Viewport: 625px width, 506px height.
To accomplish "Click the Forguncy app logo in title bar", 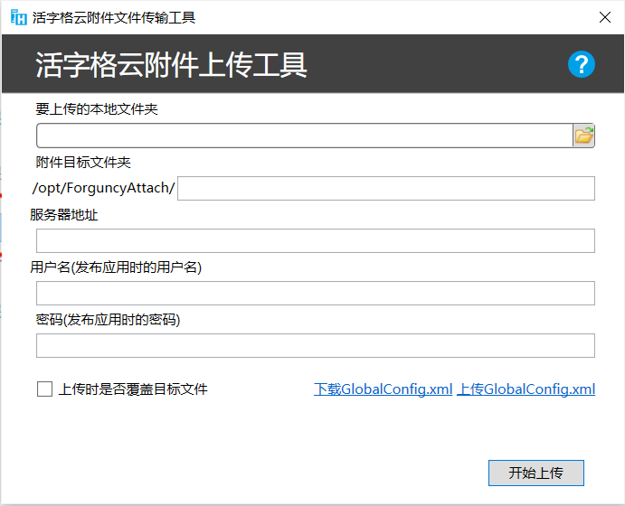I will pyautogui.click(x=18, y=17).
